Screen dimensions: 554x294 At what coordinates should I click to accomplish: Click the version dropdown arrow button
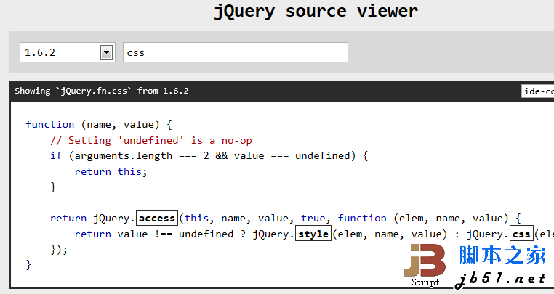coord(107,52)
